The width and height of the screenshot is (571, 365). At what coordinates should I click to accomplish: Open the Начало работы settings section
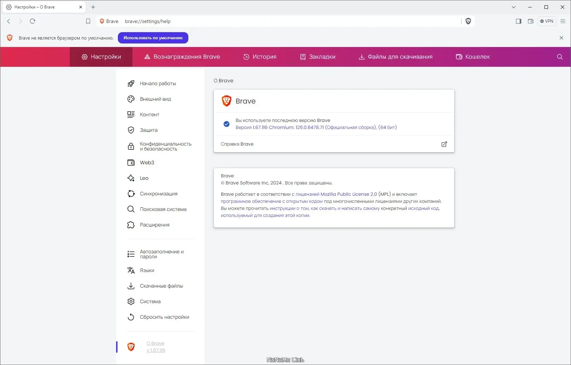[x=158, y=83]
